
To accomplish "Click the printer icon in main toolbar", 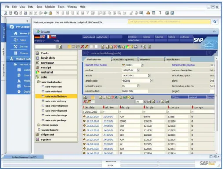I will point(11,13).
